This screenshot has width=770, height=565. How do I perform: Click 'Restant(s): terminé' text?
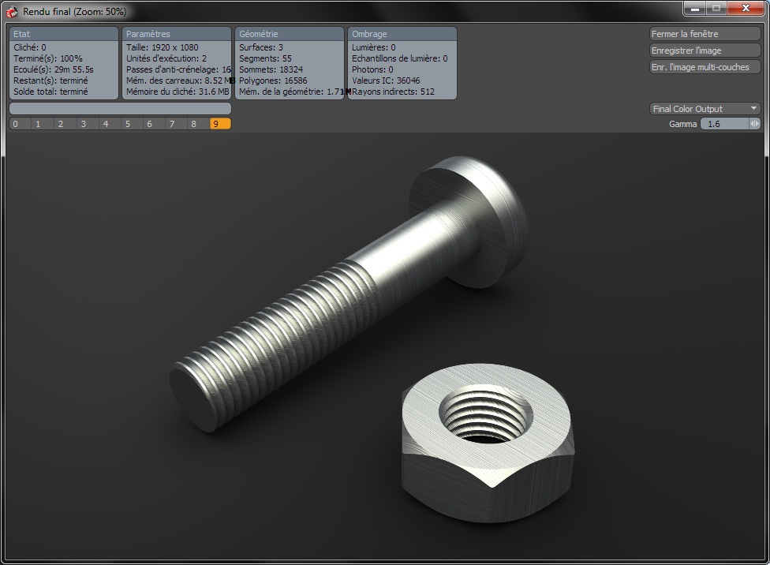click(x=50, y=80)
